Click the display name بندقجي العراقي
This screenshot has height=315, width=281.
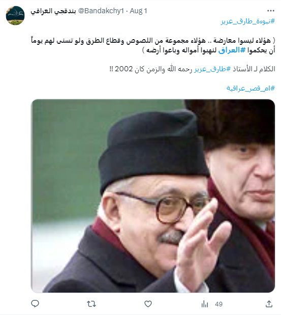[53, 11]
